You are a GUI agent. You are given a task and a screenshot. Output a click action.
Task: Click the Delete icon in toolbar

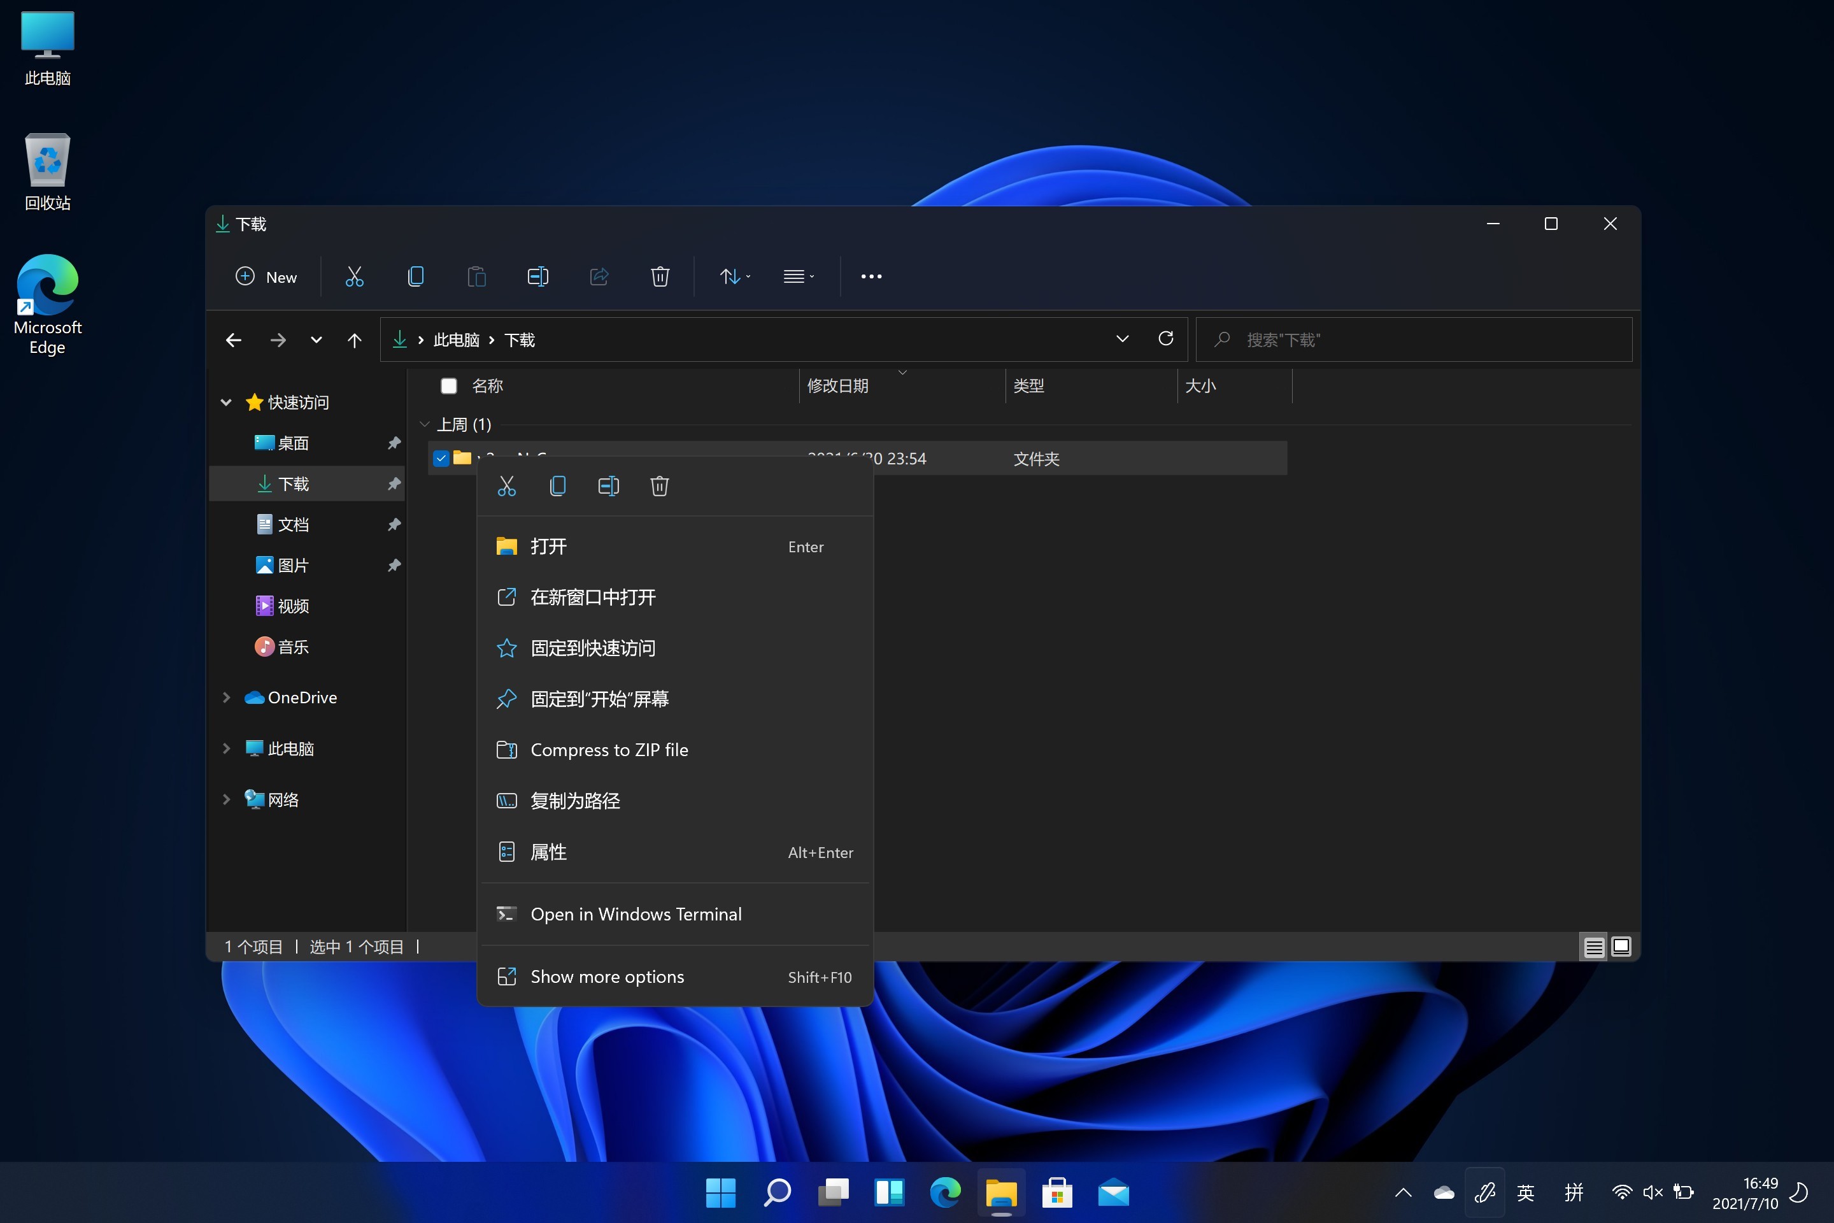pyautogui.click(x=660, y=276)
